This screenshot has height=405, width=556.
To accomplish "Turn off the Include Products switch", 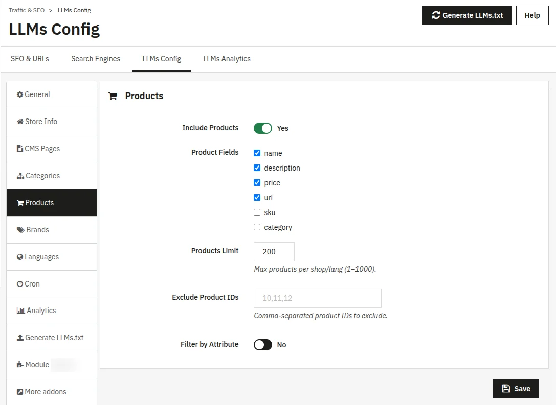I will [263, 128].
